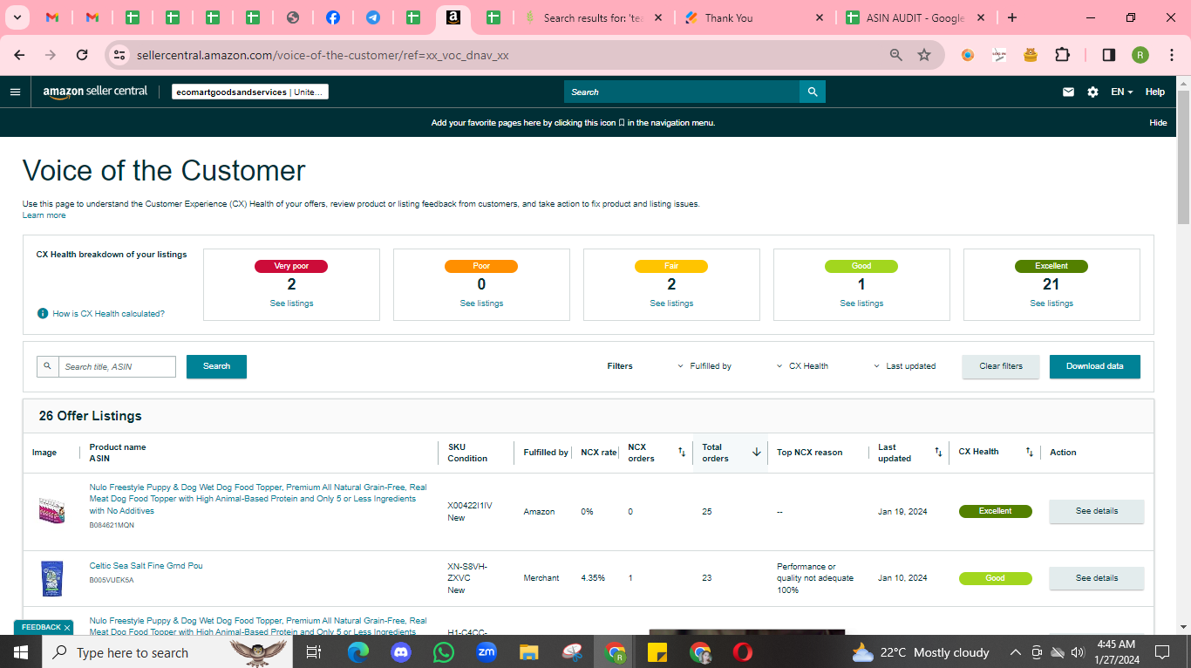This screenshot has height=668, width=1191.
Task: Close the Feedback tab with its X
Action: tap(67, 628)
